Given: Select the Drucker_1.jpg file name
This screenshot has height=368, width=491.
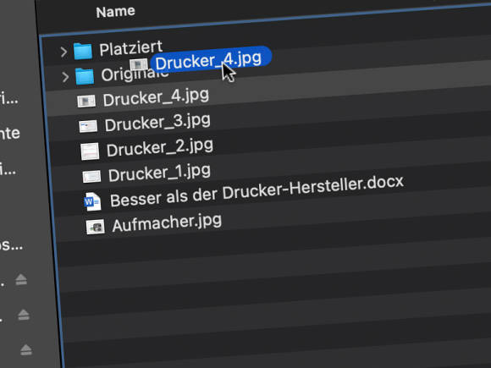Looking at the screenshot, I should click(x=159, y=173).
